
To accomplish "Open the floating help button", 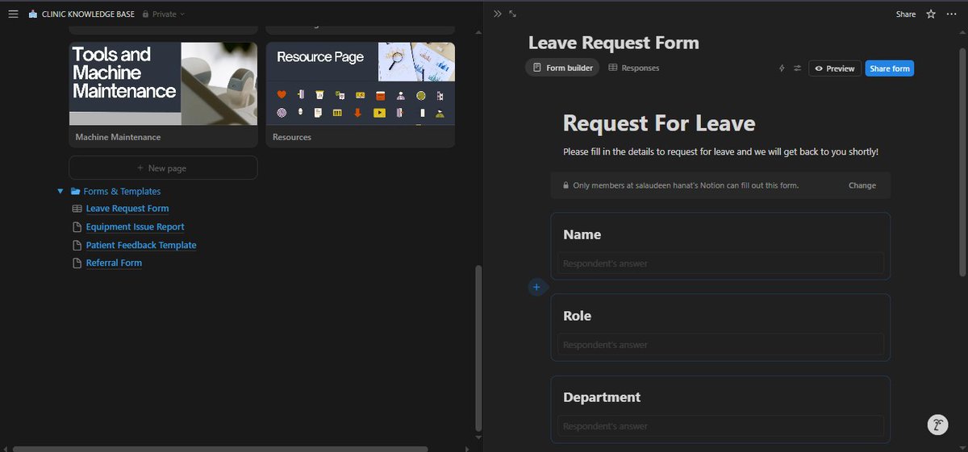I will 937,425.
